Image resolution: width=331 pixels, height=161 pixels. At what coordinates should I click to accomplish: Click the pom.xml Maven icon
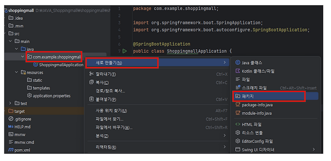[x=11, y=150]
